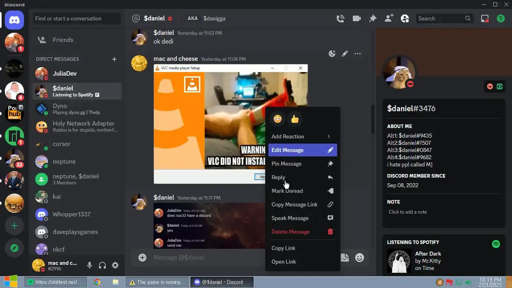Click the green badge icon on profile
The height and width of the screenshot is (288, 512).
(500, 86)
